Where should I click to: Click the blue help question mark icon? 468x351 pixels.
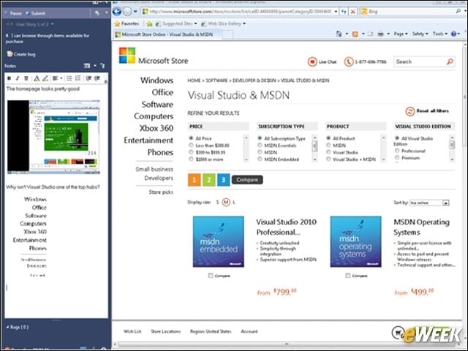pyautogui.click(x=453, y=34)
